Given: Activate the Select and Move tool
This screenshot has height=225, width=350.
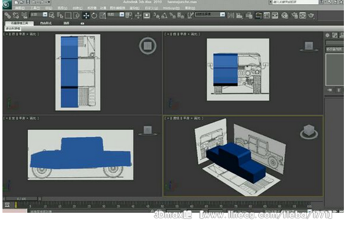Looking at the screenshot, I should click(86, 15).
